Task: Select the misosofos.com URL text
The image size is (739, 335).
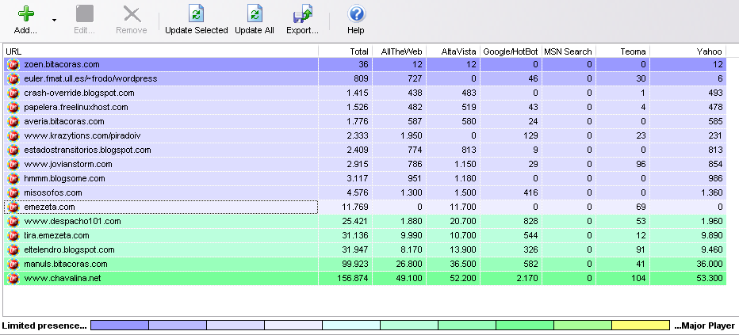Action: [x=53, y=193]
